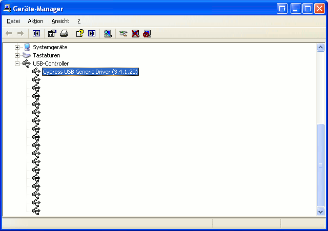Toggle the action pane show/hide icon
This screenshot has width=328, height=231.
[92, 33]
